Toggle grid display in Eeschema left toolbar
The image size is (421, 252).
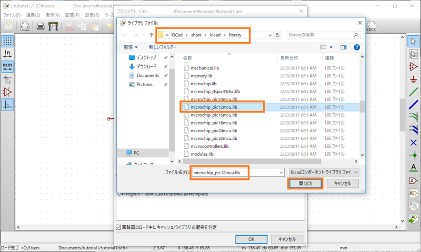click(x=7, y=41)
